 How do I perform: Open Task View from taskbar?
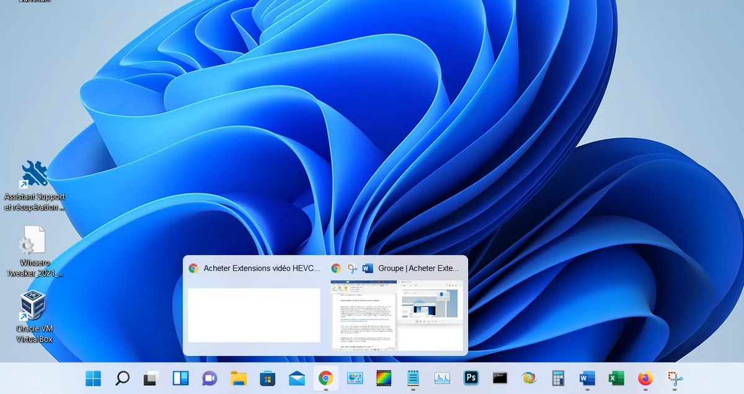point(151,378)
